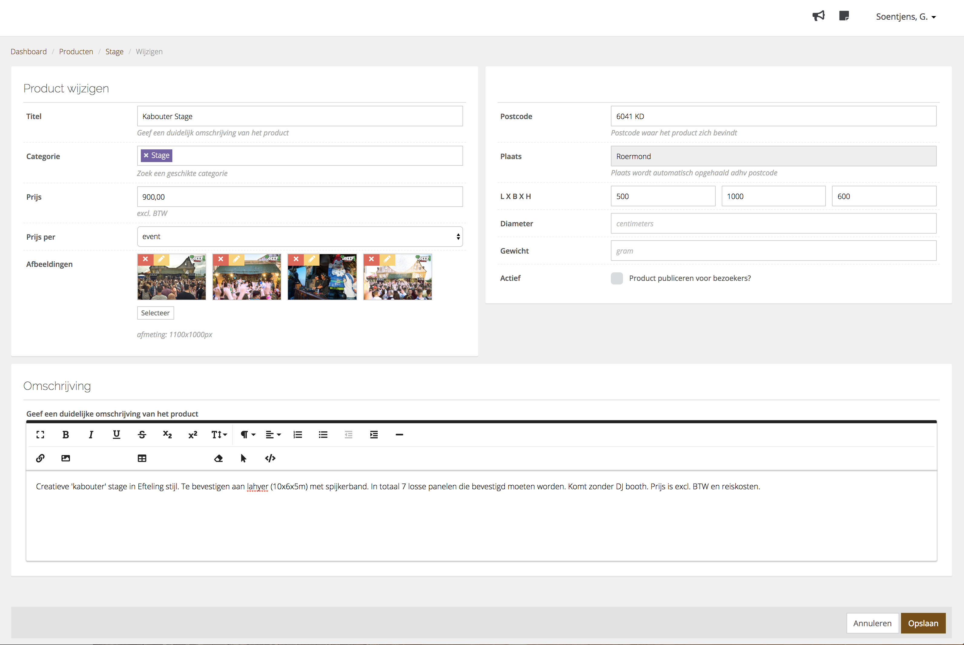
Task: Remove the Stage category tag
Action: (146, 155)
